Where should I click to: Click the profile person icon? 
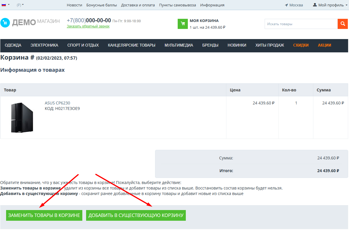[315, 5]
